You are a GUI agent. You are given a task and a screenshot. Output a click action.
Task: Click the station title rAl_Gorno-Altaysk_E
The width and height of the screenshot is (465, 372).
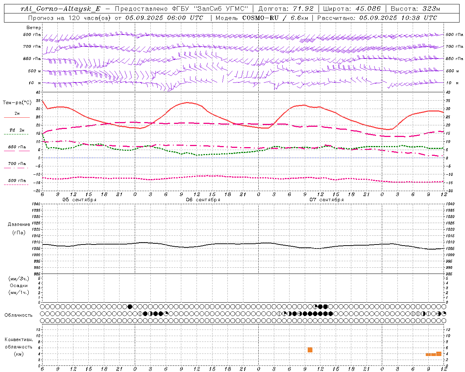click(x=60, y=9)
